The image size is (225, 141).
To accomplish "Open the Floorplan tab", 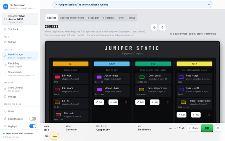I will click(x=108, y=18).
